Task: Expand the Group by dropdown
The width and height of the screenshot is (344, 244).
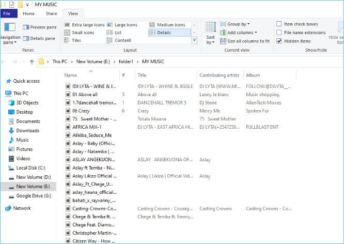Action: coord(238,24)
